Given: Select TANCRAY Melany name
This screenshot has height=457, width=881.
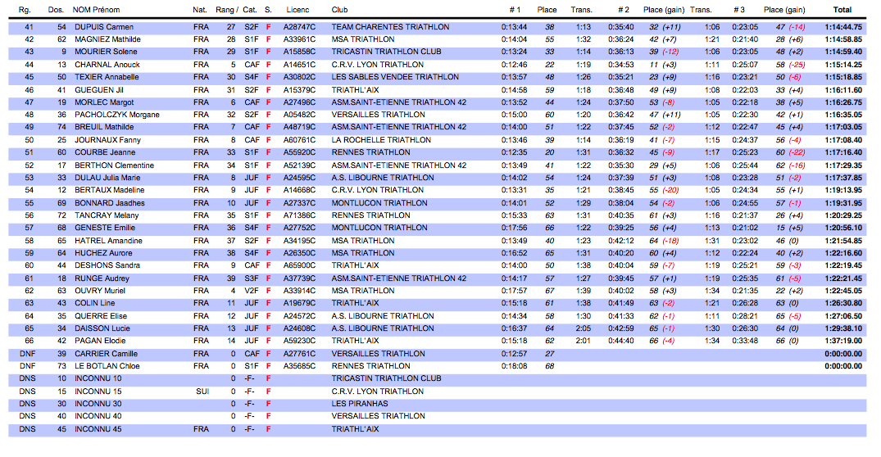Looking at the screenshot, I should [107, 215].
